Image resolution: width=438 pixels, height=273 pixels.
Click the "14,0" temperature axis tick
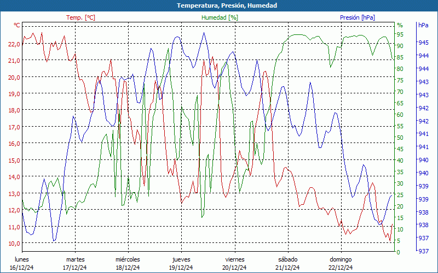point(15,176)
